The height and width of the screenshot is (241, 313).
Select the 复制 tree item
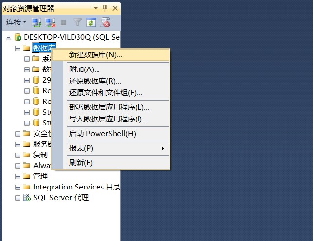(40, 155)
